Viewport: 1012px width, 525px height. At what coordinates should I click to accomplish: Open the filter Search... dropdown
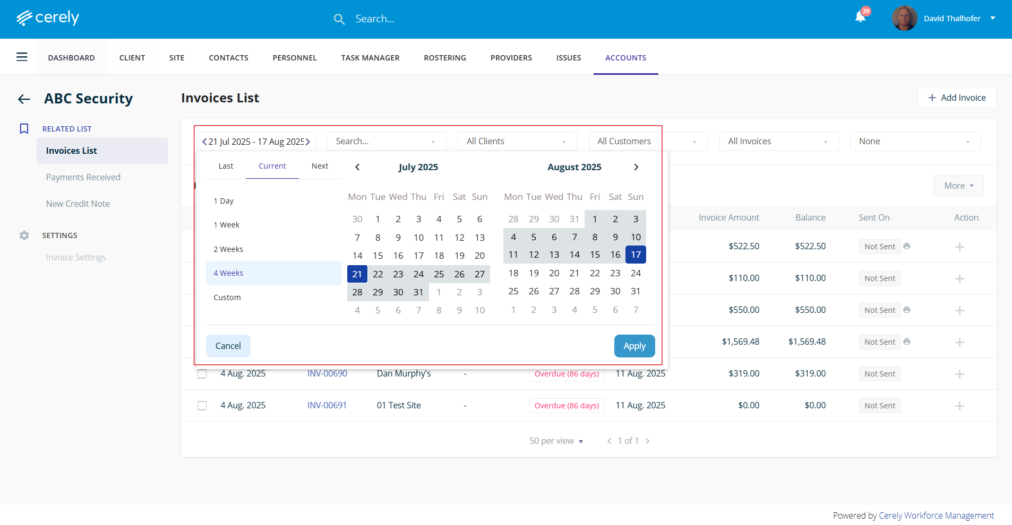(387, 142)
